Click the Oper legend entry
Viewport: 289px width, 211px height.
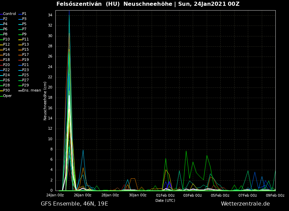pos(7,96)
